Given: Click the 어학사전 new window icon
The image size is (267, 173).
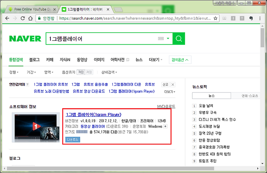Looking at the screenshot, I should pyautogui.click(x=128, y=60).
